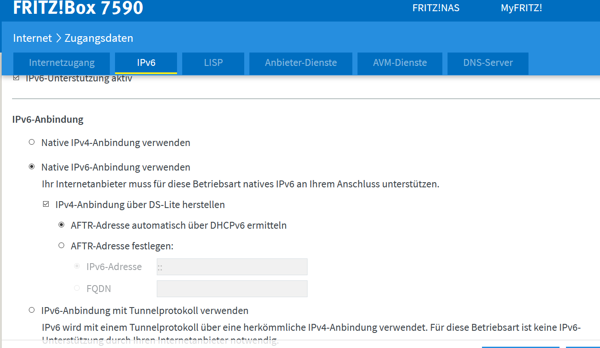600x348 pixels.
Task: Toggle IPv6-Unterstützung aktiv checkbox
Action: pyautogui.click(x=16, y=78)
